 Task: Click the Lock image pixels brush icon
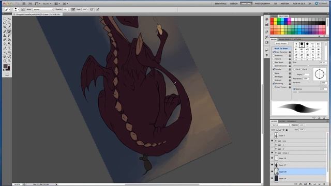[280, 130]
